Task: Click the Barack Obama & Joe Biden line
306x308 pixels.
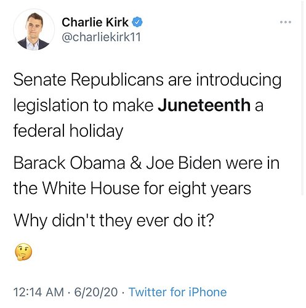Action: (x=147, y=163)
